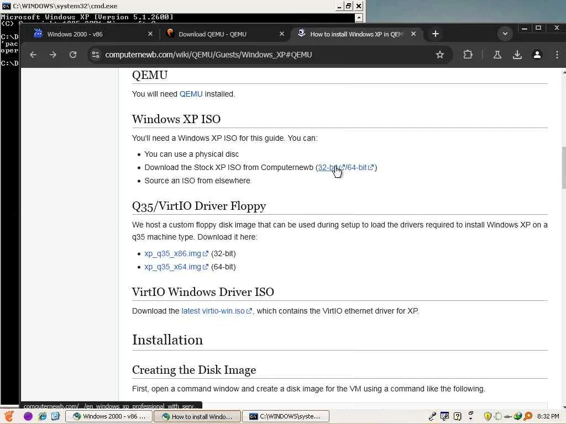
Task: Expand the tab search dropdown
Action: (x=505, y=34)
